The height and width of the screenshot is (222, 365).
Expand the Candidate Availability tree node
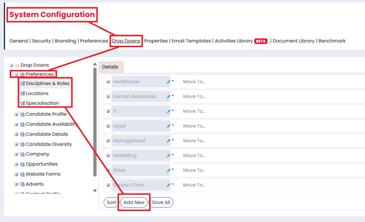pyautogui.click(x=16, y=124)
